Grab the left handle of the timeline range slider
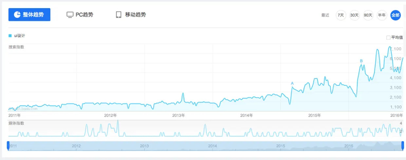406x160 pixels. point(8,146)
